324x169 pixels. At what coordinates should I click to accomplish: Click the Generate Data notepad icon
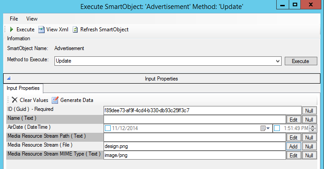coord(55,100)
